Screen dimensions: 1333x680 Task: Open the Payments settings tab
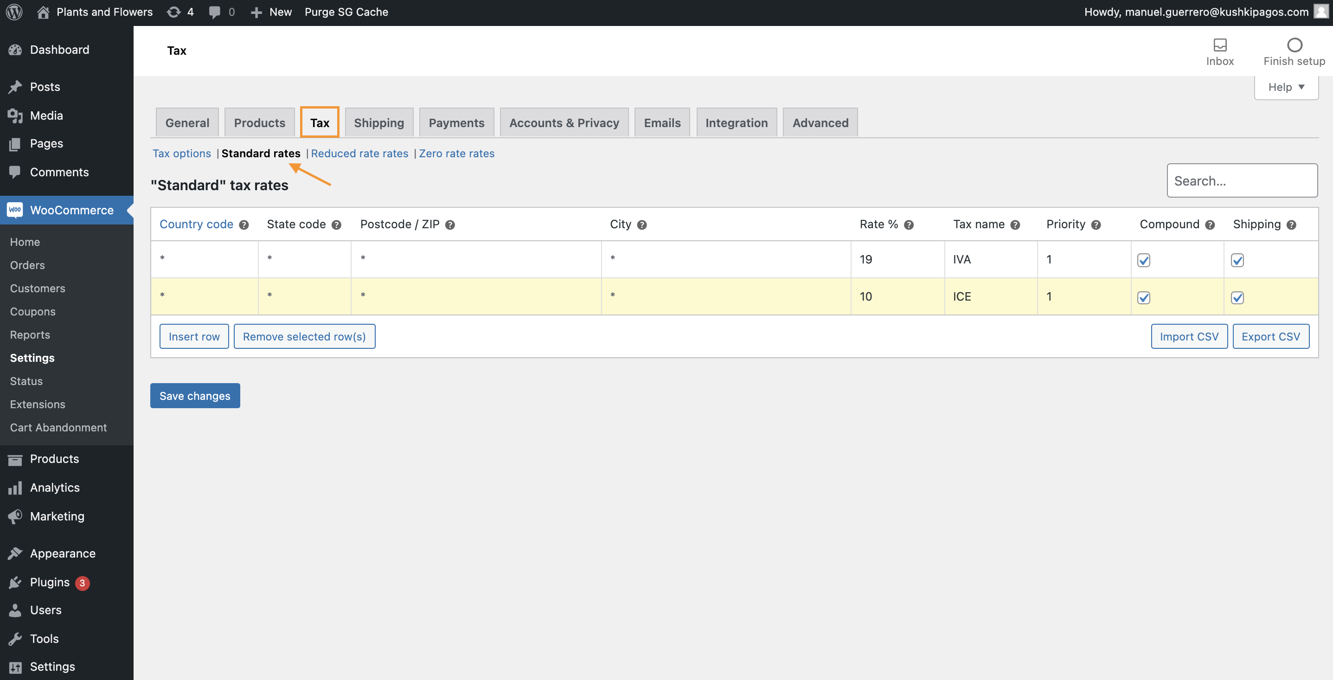coord(456,122)
